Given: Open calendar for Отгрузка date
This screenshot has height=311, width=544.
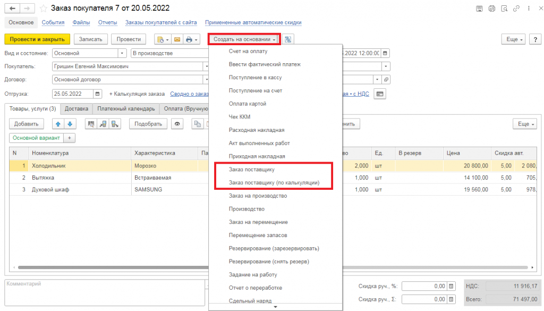Looking at the screenshot, I should pos(98,94).
